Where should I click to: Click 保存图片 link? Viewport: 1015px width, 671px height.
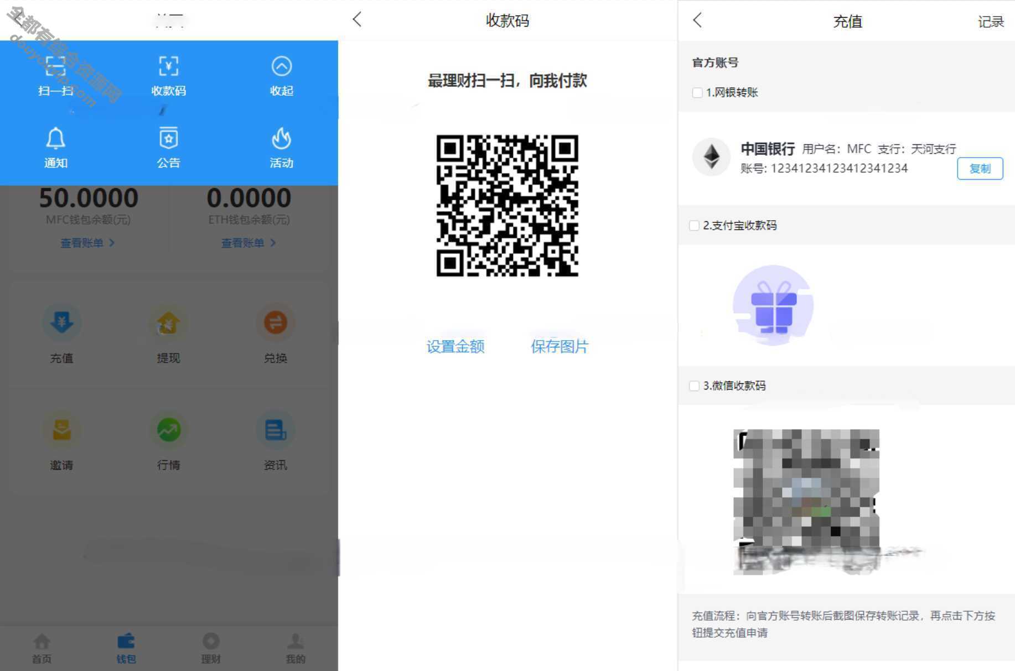point(560,347)
